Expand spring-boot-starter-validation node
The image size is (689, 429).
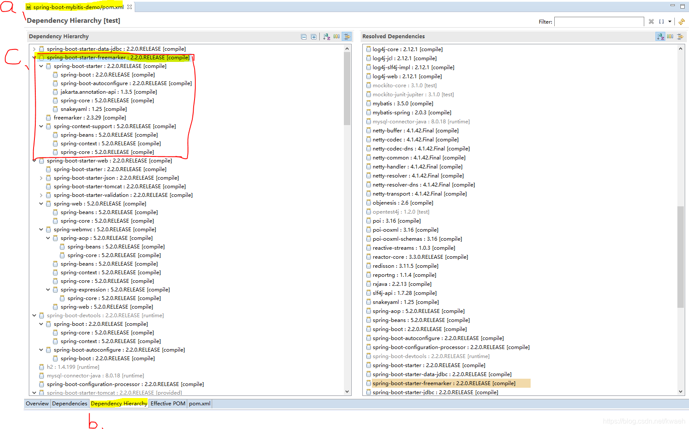coord(41,195)
